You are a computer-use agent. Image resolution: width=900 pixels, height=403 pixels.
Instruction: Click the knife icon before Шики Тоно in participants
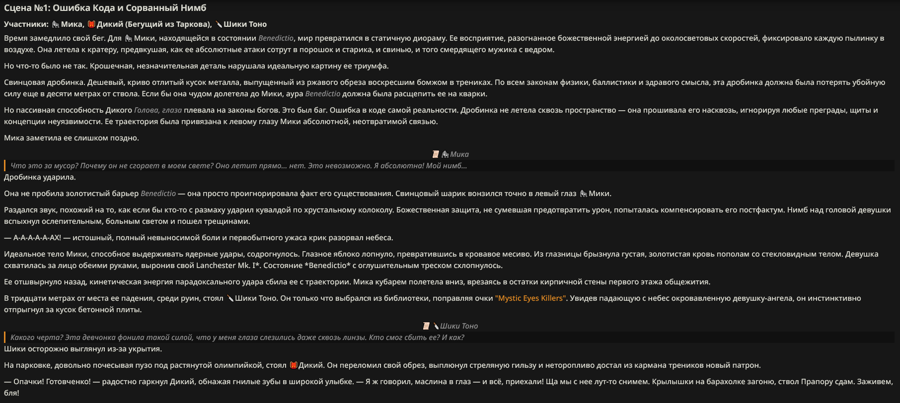point(218,24)
